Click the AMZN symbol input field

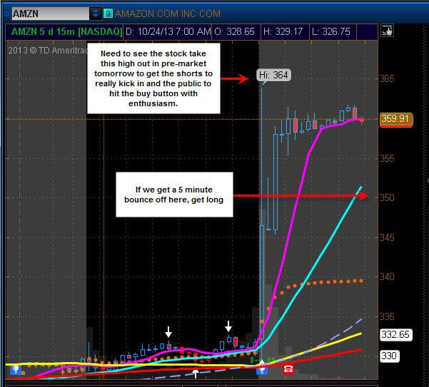(51, 14)
